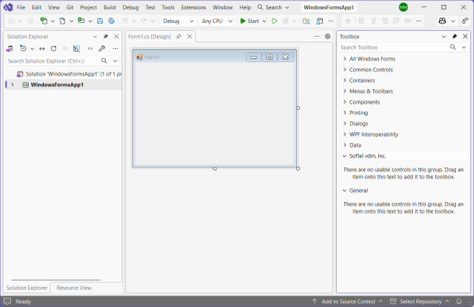Click Add to Source Control in the status bar

tap(347, 301)
